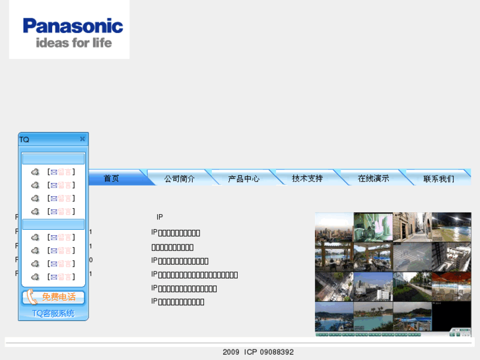Click third agent icon in lower TQ group
Screen dimensions: 480x360
click(x=35, y=264)
